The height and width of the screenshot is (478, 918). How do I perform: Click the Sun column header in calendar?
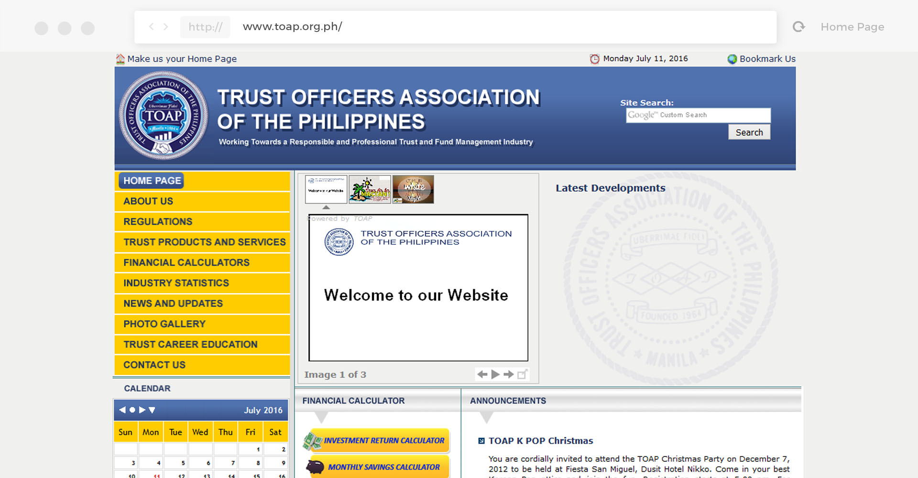pos(126,432)
